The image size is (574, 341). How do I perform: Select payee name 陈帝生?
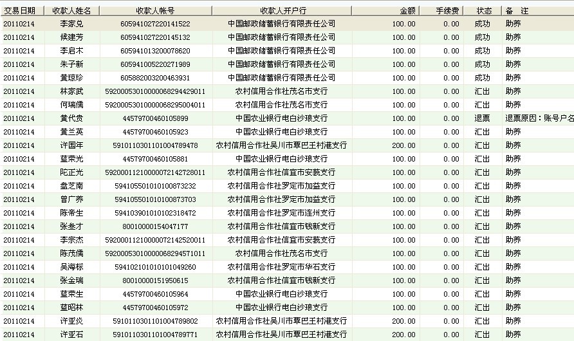72,213
